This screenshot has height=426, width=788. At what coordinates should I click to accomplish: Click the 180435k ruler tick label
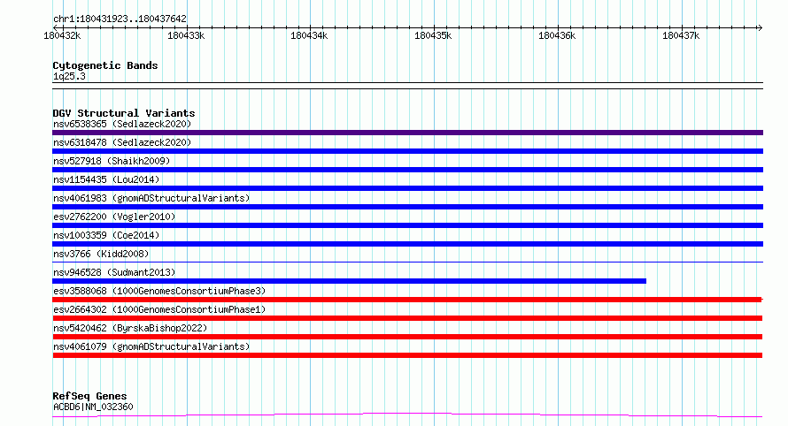(x=433, y=35)
